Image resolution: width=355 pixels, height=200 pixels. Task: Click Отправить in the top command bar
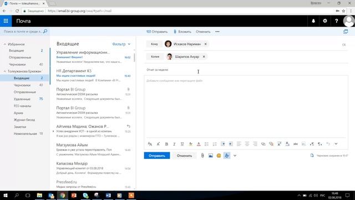point(157,32)
